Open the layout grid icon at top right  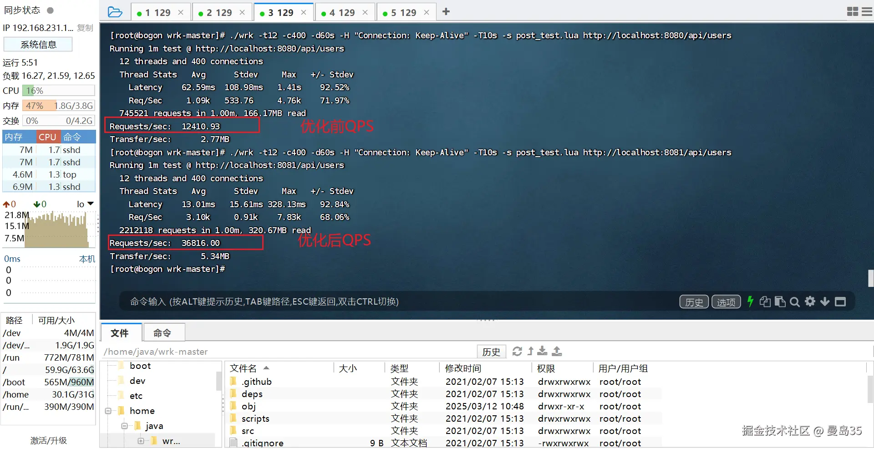852,11
